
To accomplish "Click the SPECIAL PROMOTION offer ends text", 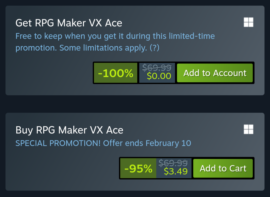I will pyautogui.click(x=103, y=143).
